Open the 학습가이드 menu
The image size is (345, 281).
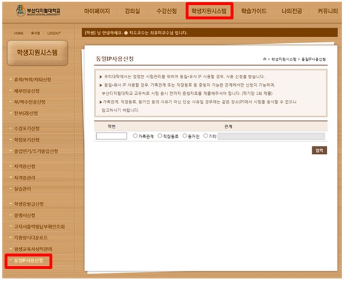pyautogui.click(x=254, y=11)
